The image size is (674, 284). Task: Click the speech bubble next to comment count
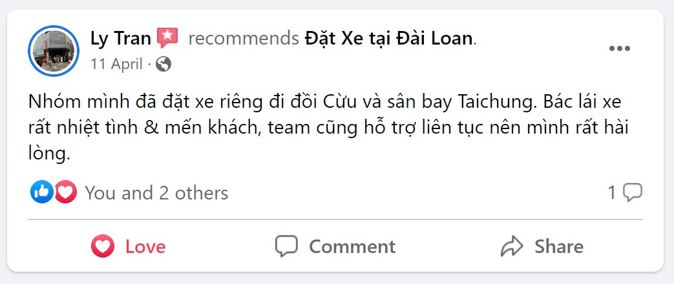(632, 192)
